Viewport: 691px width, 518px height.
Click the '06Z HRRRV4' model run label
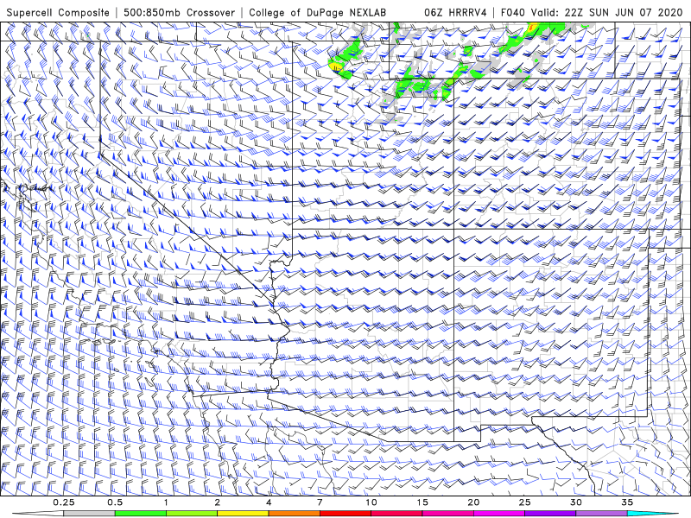coord(455,12)
